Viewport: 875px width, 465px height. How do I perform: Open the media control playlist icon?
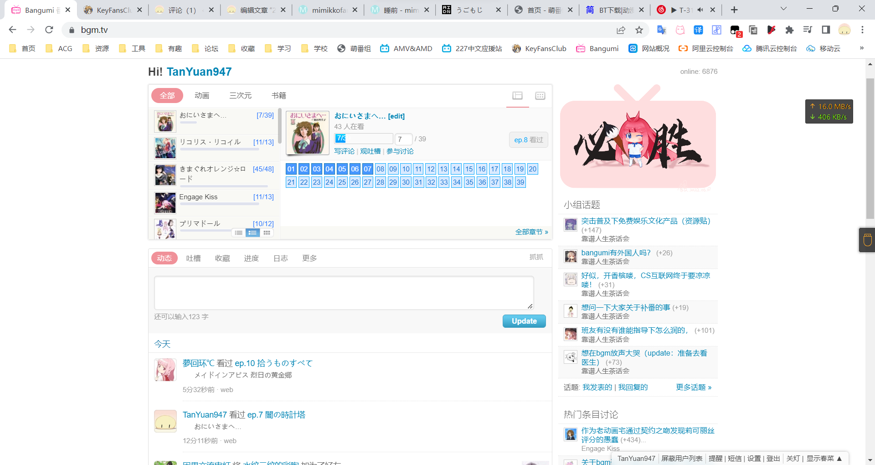click(808, 30)
